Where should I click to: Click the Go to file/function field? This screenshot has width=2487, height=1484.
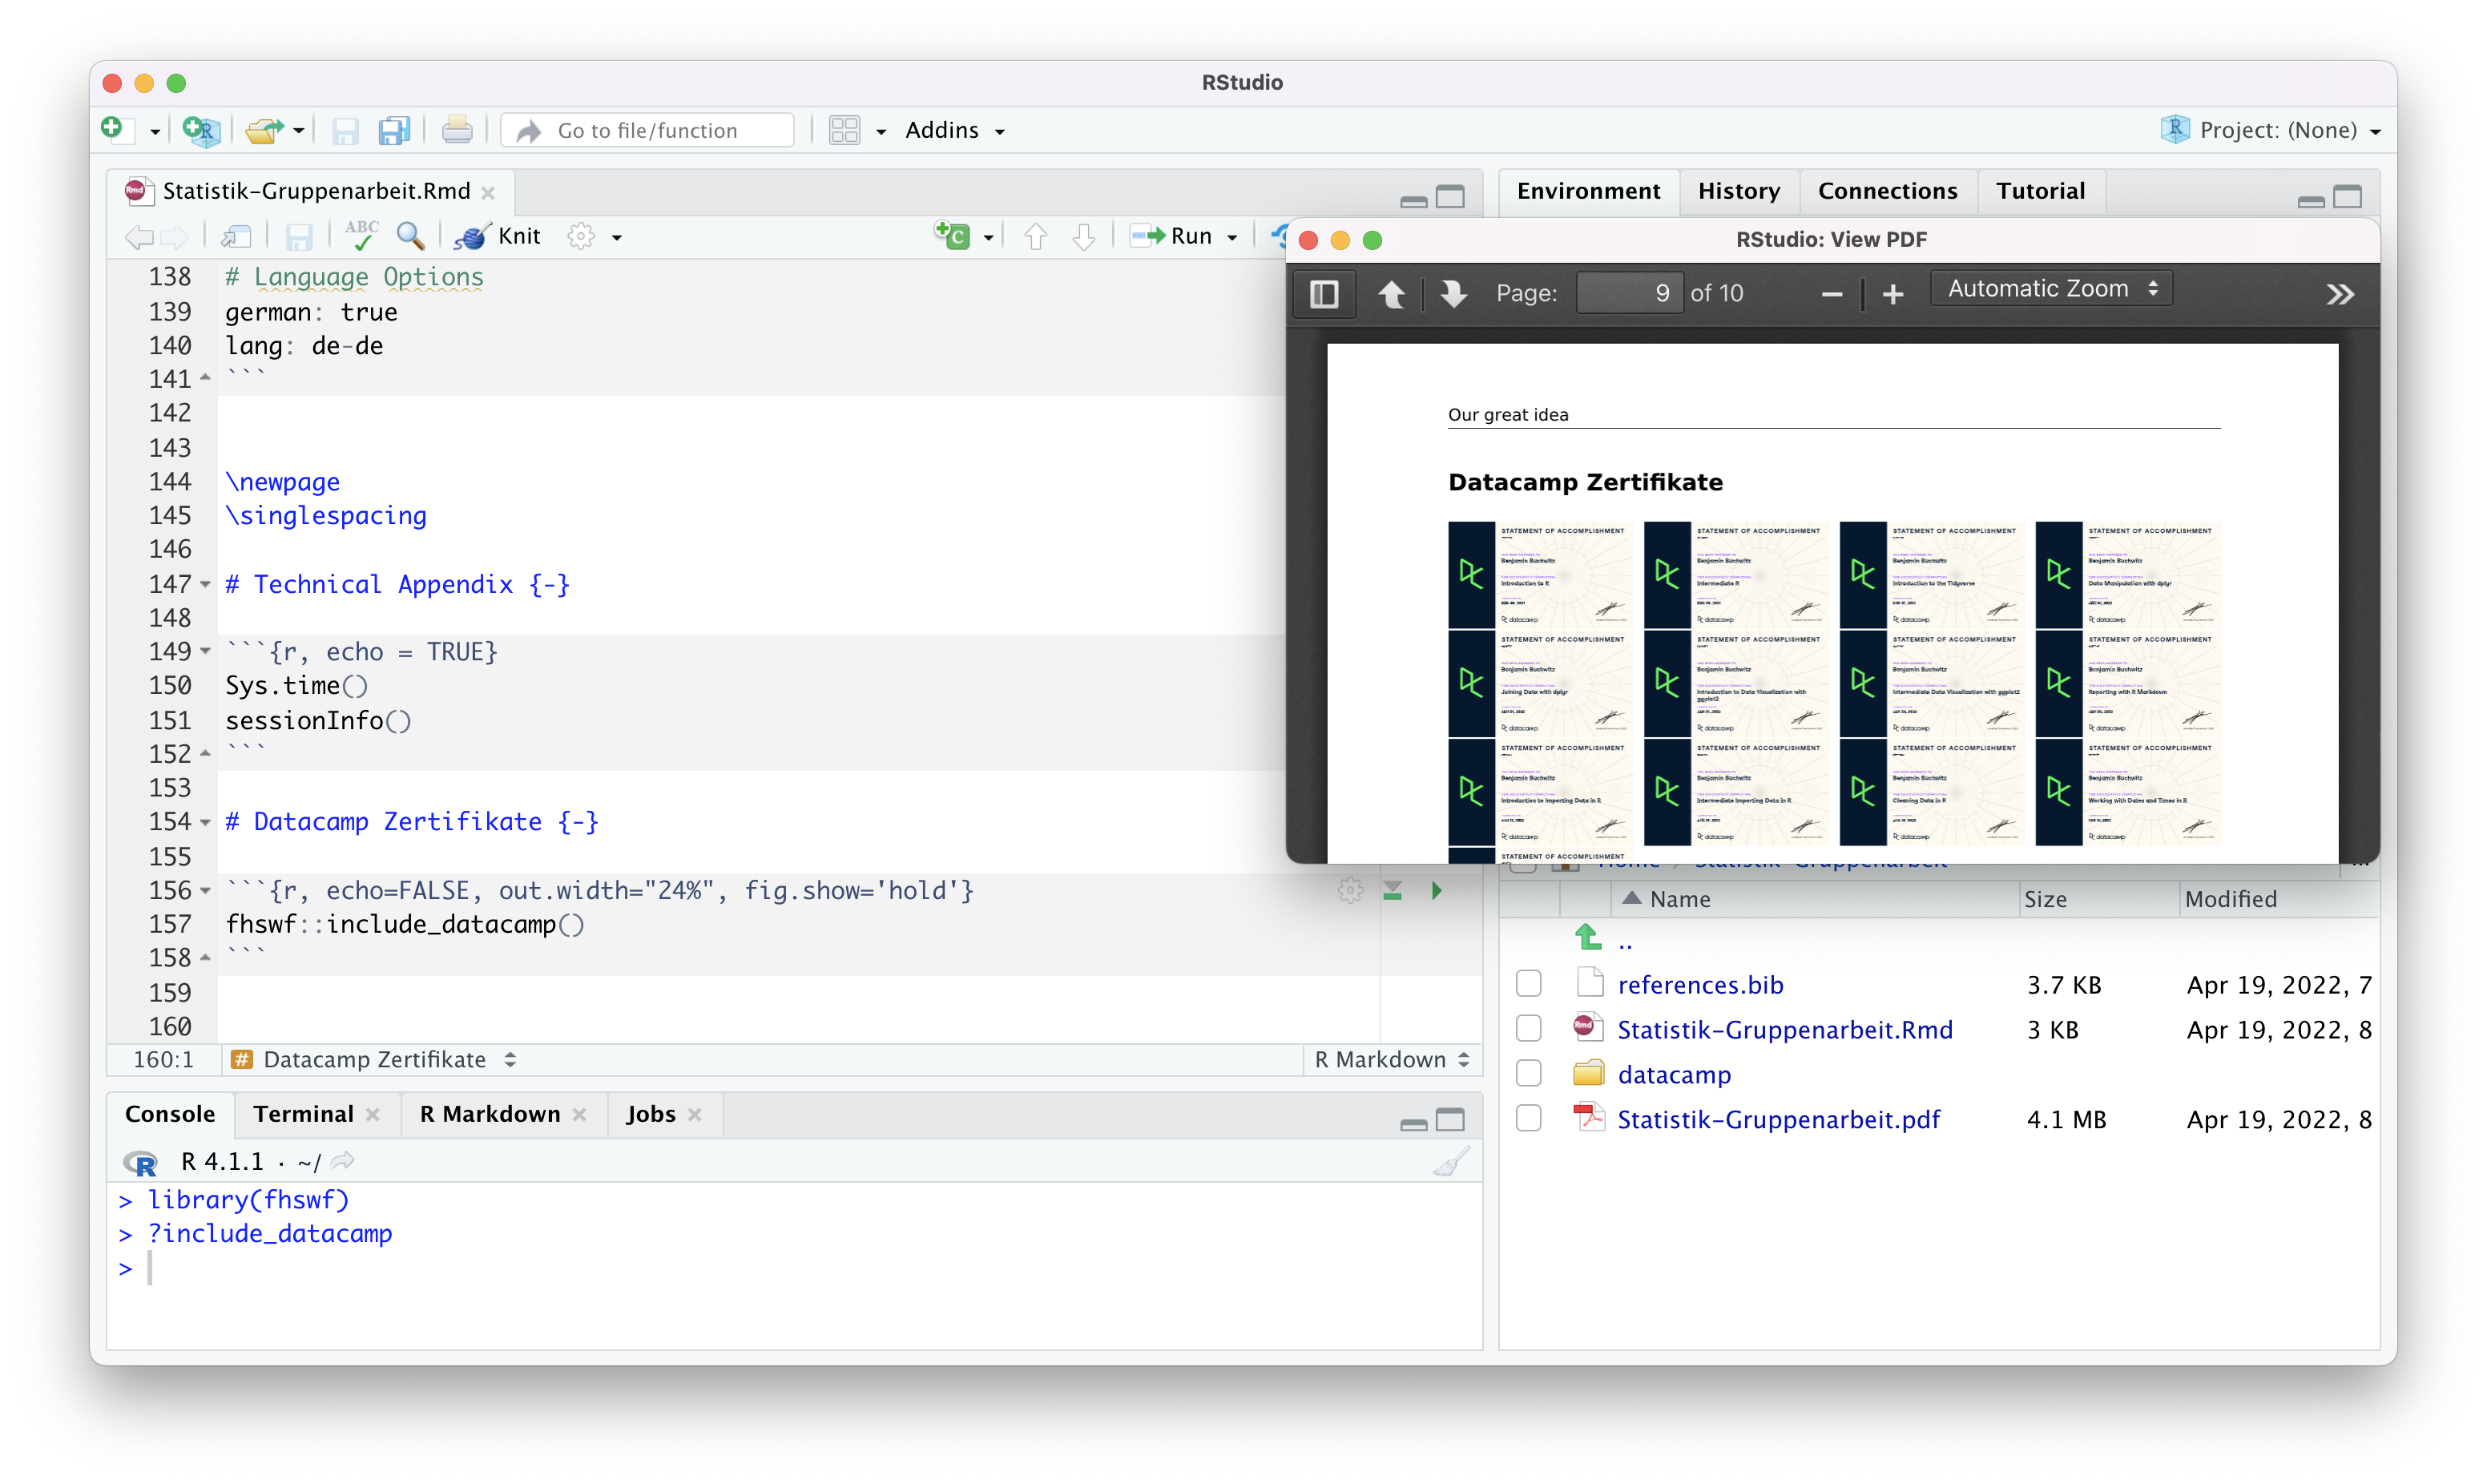pos(647,130)
